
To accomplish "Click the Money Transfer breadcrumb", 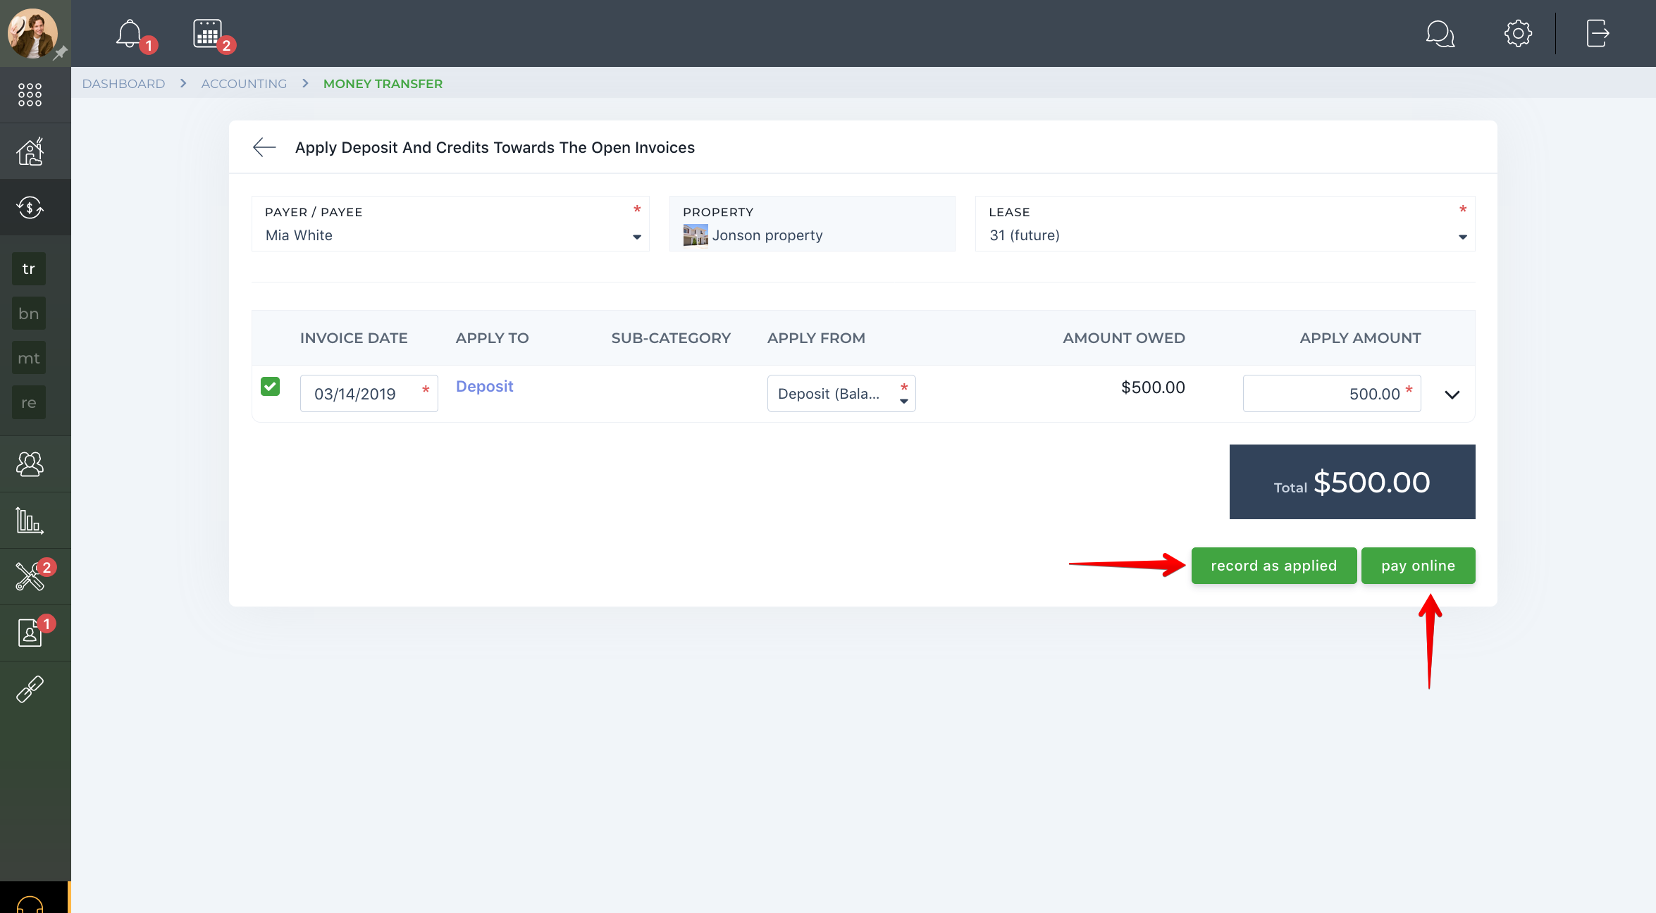I will point(383,84).
